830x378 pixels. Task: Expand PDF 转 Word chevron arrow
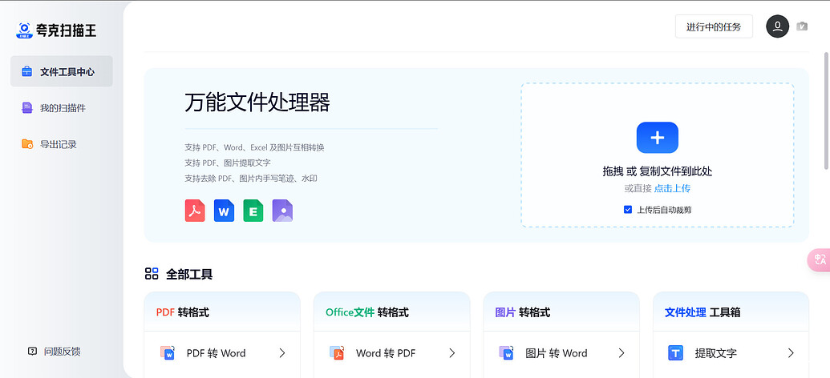point(282,353)
